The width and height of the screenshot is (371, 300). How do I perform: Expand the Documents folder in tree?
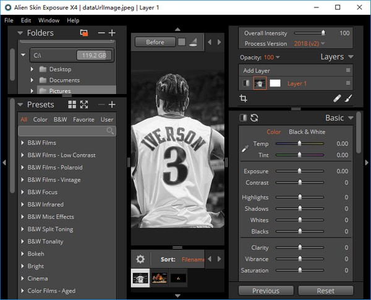coord(32,80)
